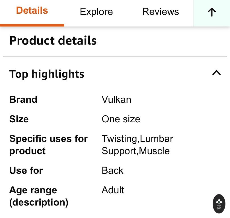Click the Top highlights heading text
230x218 pixels.
tap(47, 74)
